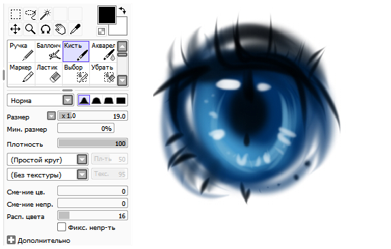Click the Пл-ть 50 shape intensity field
The image size is (391, 249).
110,159
